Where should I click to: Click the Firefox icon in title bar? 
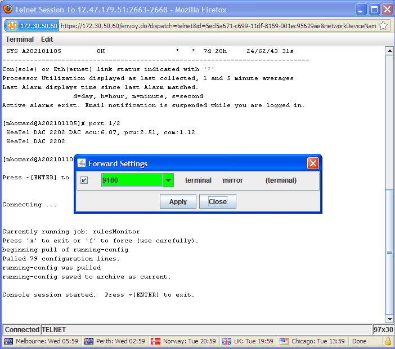(7, 10)
